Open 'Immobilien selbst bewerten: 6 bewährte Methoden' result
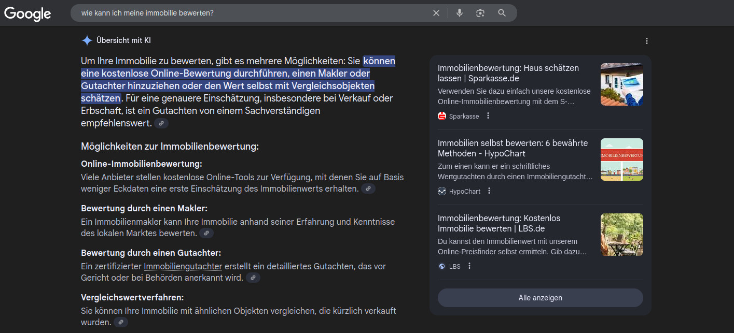Screen dimensions: 734x333 [x=513, y=148]
